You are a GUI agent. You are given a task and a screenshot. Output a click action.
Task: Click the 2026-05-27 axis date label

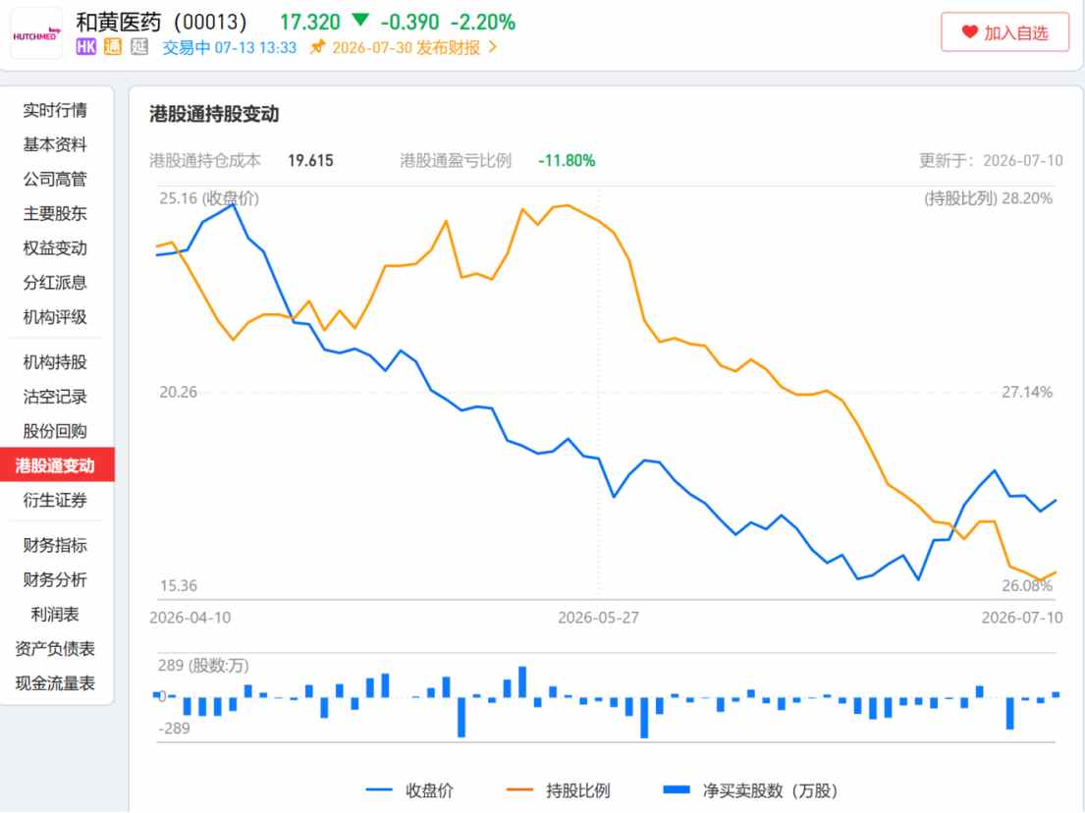coord(599,618)
